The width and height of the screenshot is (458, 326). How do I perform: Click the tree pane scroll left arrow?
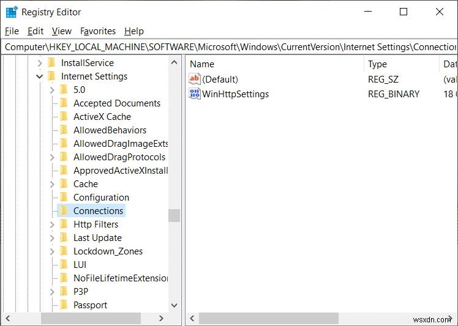pos(8,318)
